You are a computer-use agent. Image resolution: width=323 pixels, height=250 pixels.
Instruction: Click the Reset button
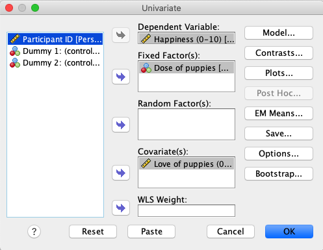pos(93,232)
